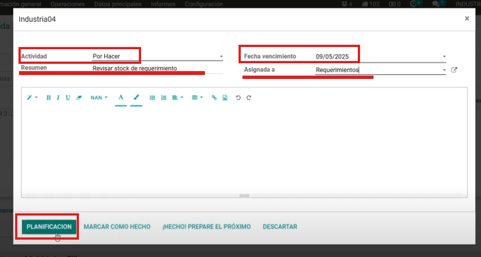The height and width of the screenshot is (257, 481).
Task: Redo the last editor change
Action: click(249, 97)
